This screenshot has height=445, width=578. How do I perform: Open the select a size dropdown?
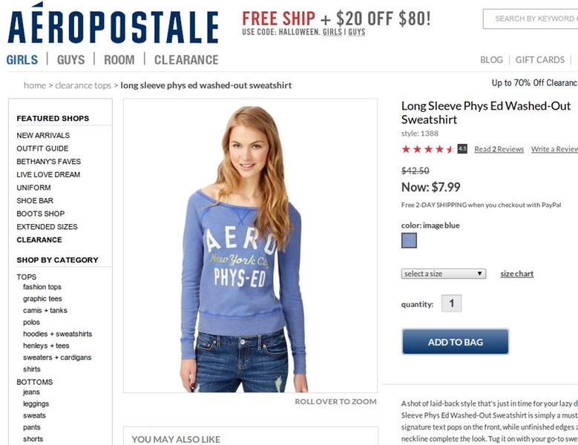coord(444,274)
